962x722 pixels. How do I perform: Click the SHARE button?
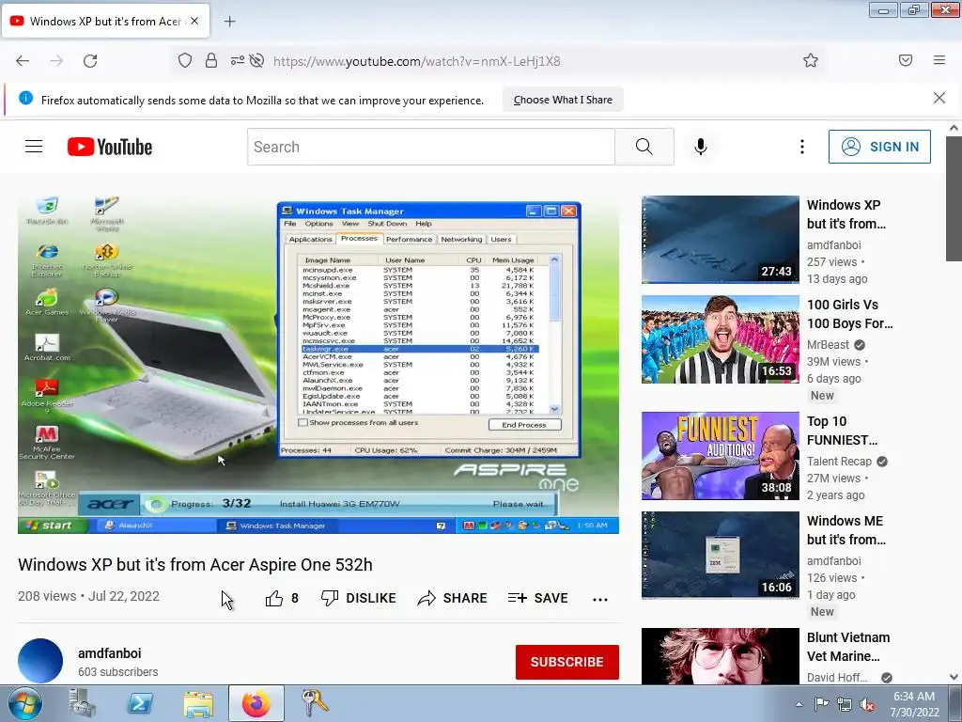click(452, 598)
